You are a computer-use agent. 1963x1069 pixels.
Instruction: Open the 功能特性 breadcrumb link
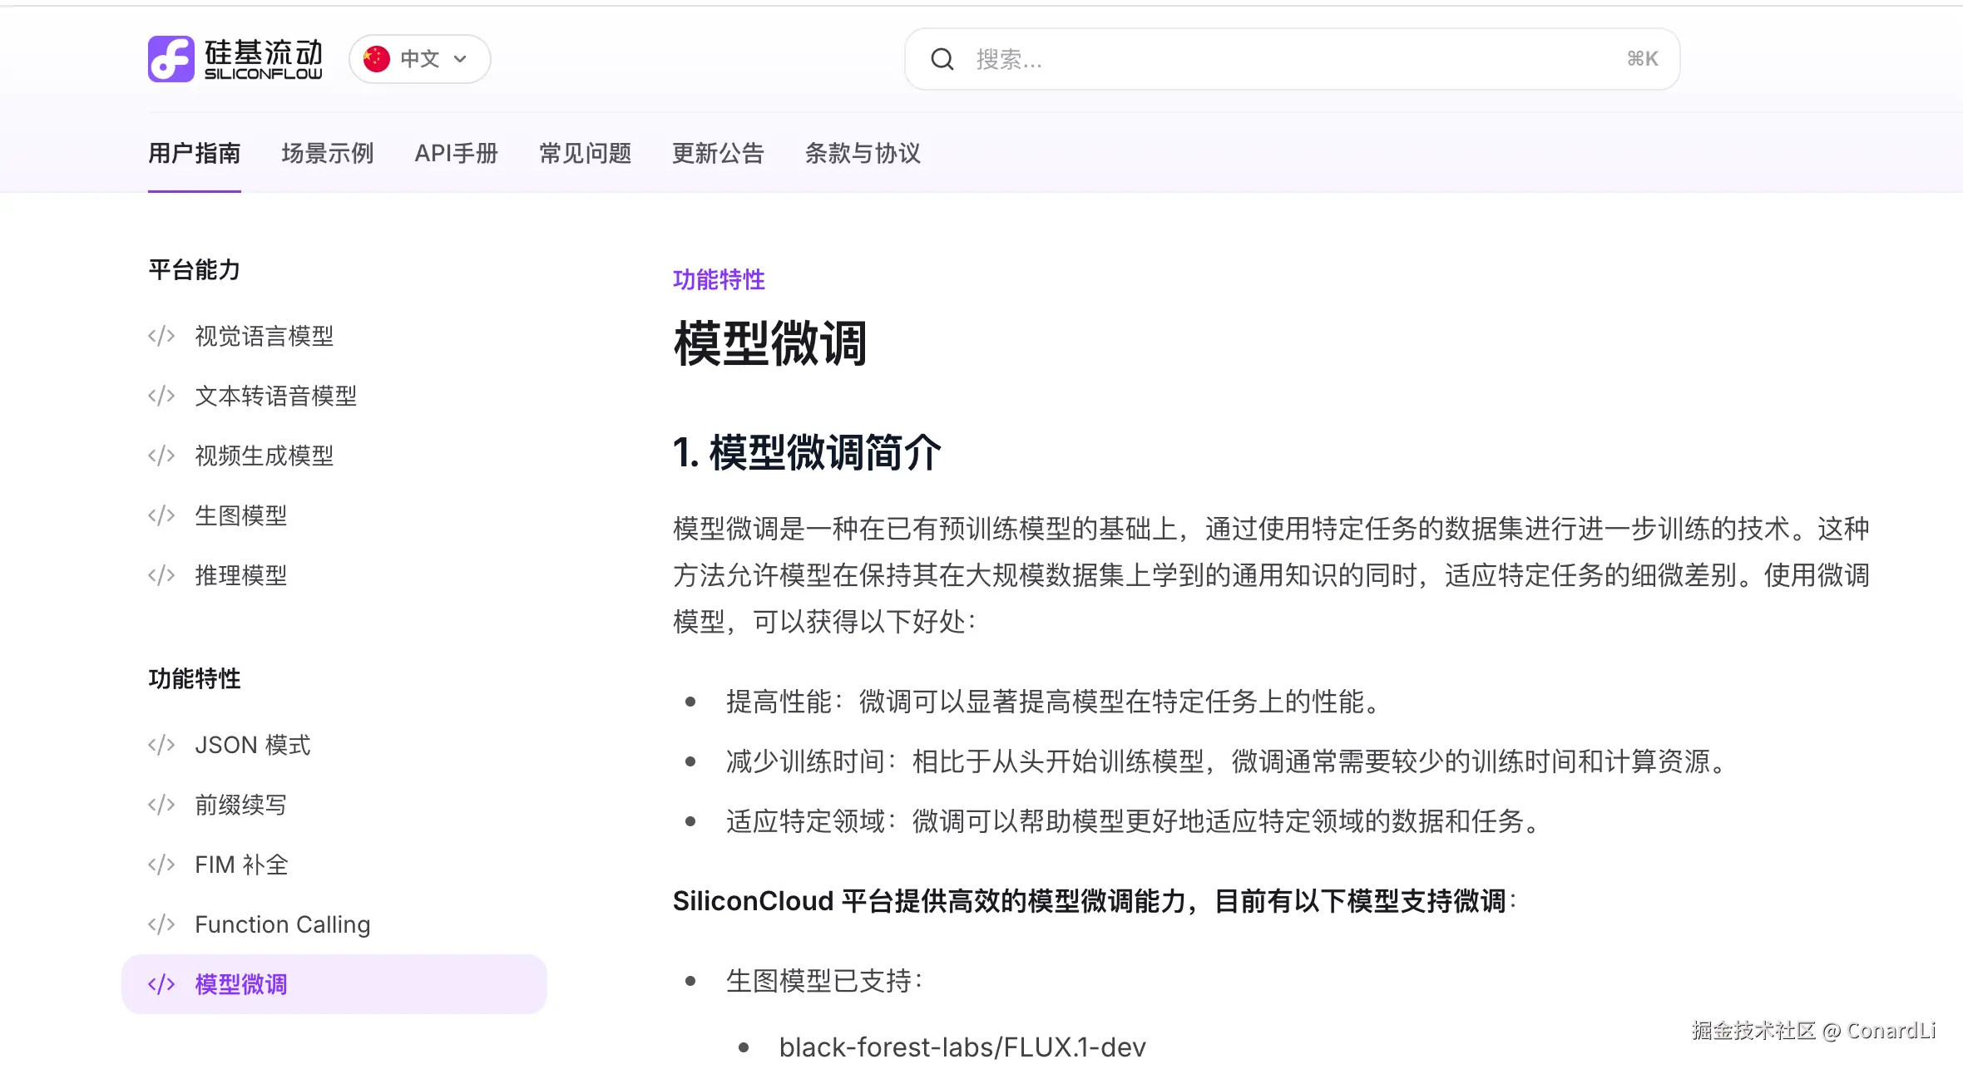(x=718, y=280)
